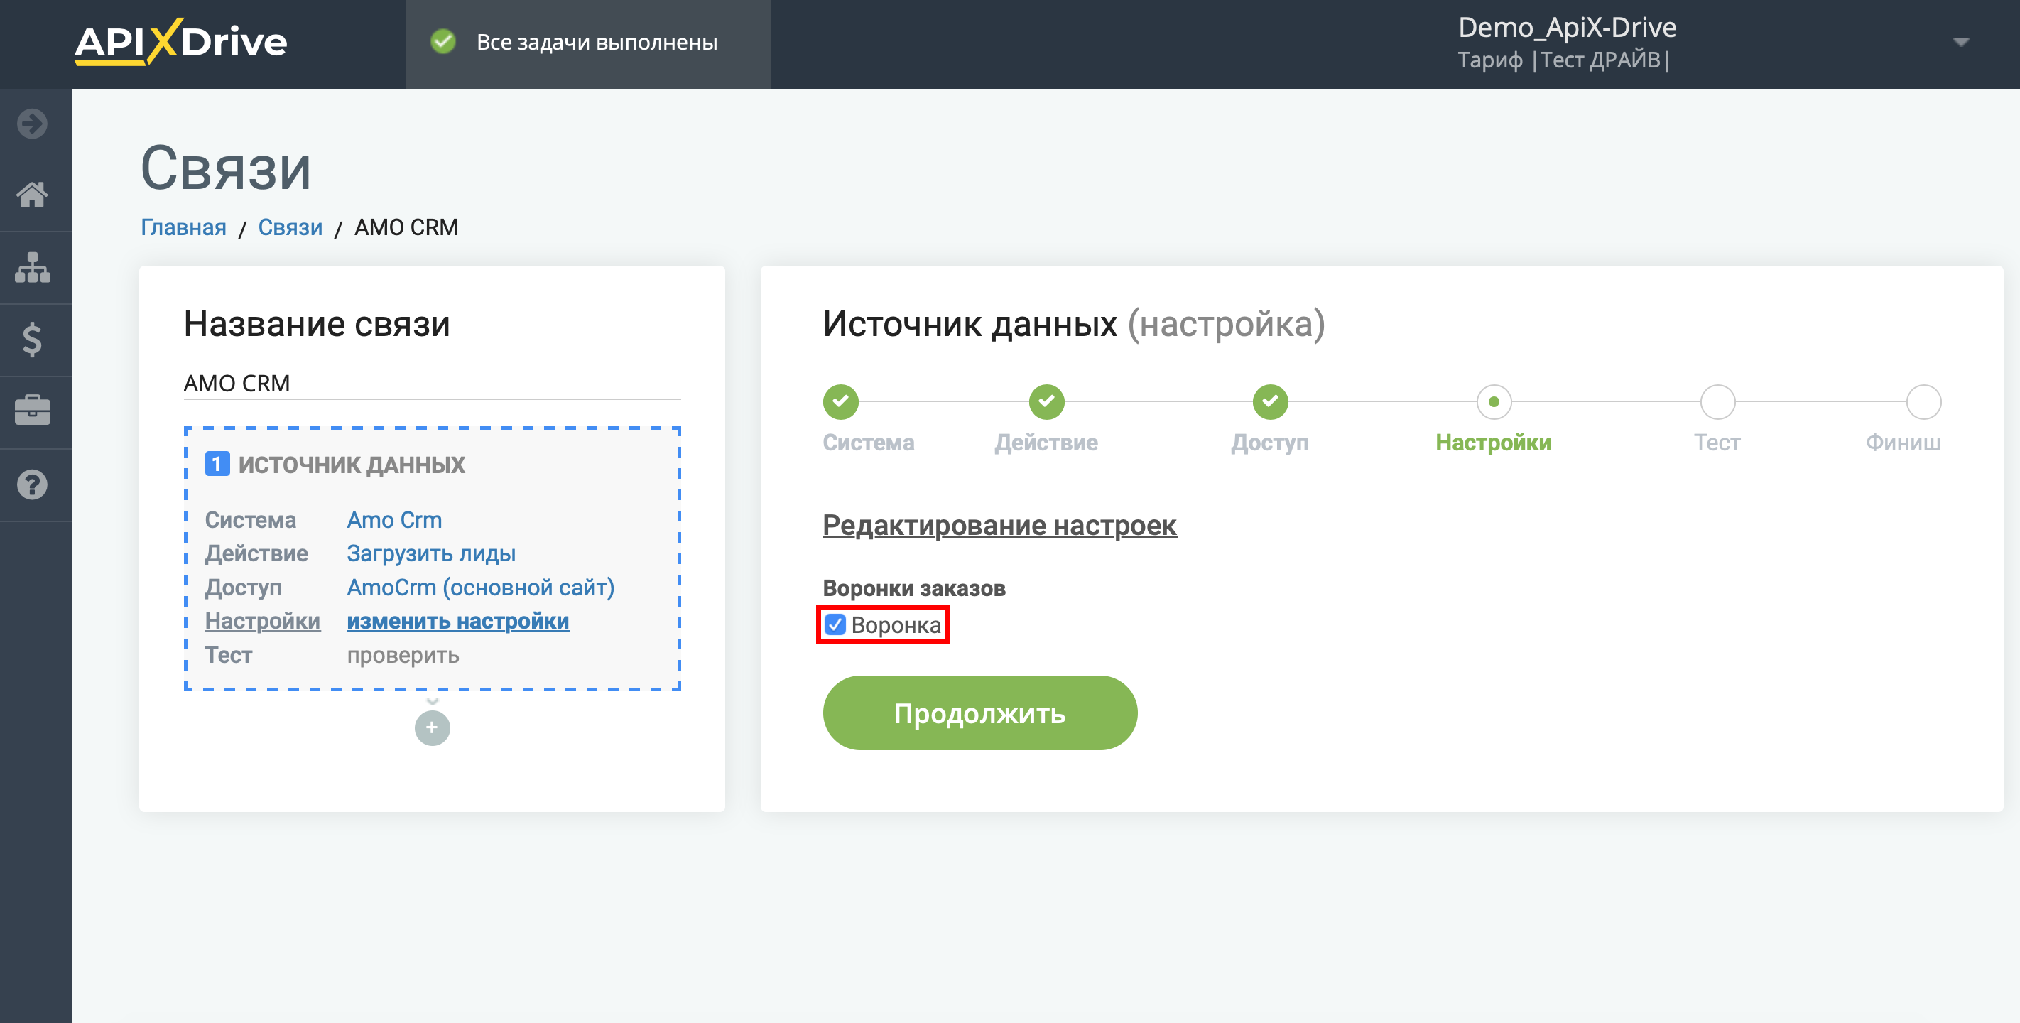
Task: Open briefcase icon in sidebar
Action: click(x=32, y=411)
